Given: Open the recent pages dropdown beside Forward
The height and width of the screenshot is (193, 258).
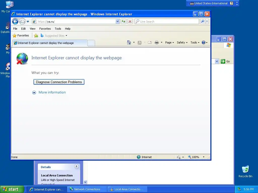Looking at the screenshot, I should (28, 22).
